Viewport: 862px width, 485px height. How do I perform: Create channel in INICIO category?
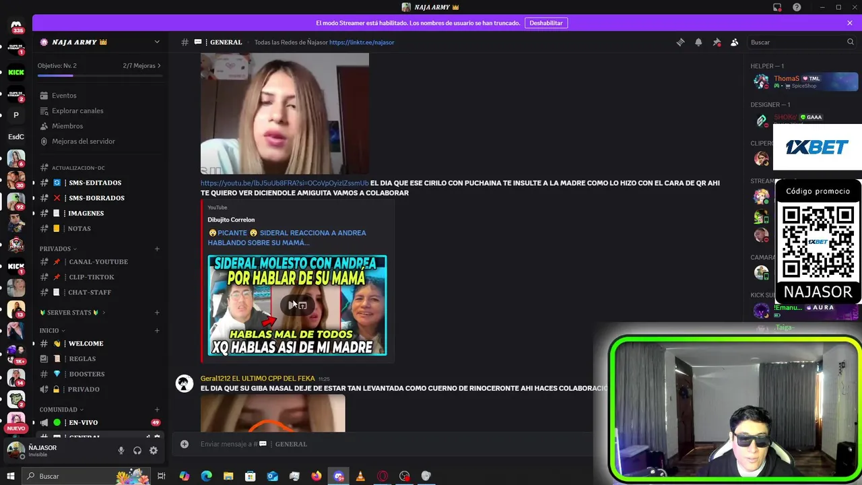pos(157,331)
